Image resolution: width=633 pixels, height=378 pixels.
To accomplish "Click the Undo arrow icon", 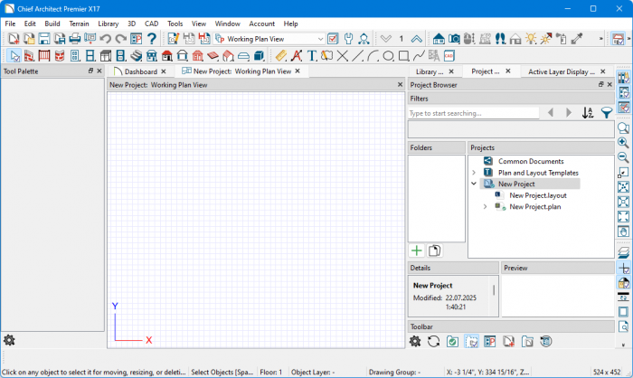I will [106, 39].
